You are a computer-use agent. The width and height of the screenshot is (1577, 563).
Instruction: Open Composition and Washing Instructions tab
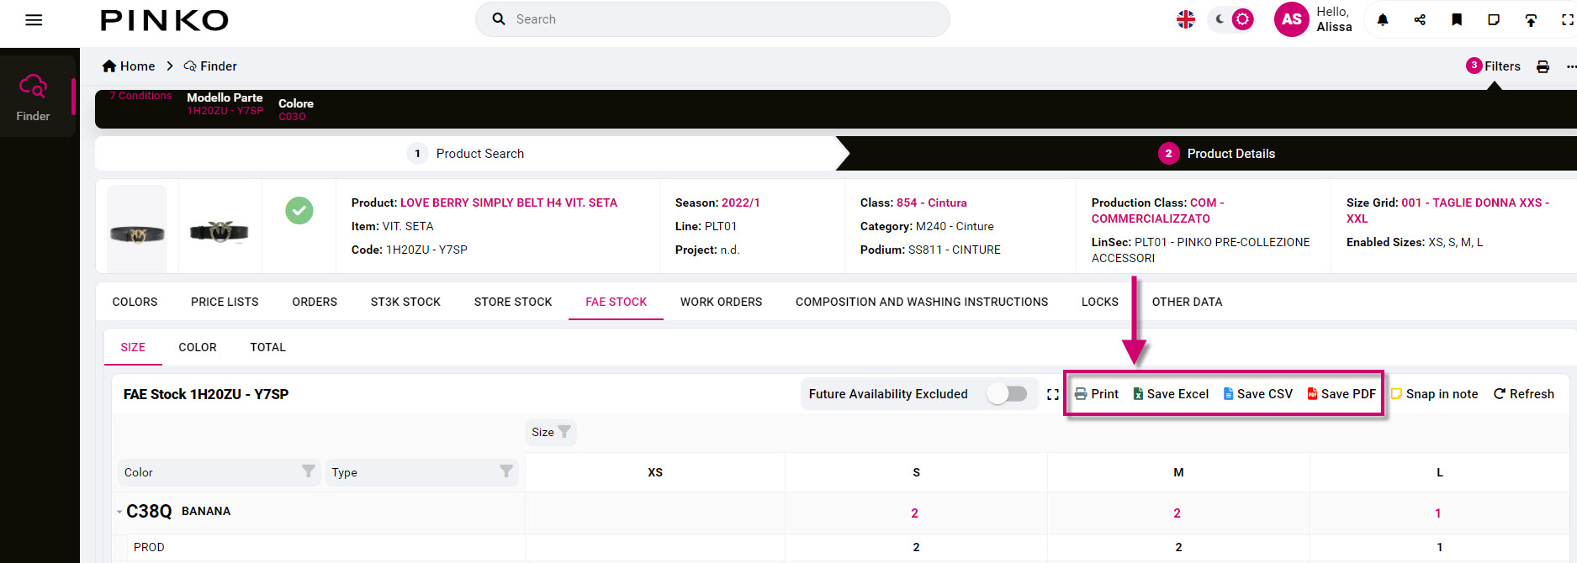(x=922, y=302)
